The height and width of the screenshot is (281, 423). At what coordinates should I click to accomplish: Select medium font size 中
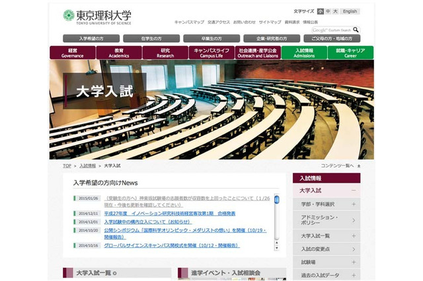point(328,11)
